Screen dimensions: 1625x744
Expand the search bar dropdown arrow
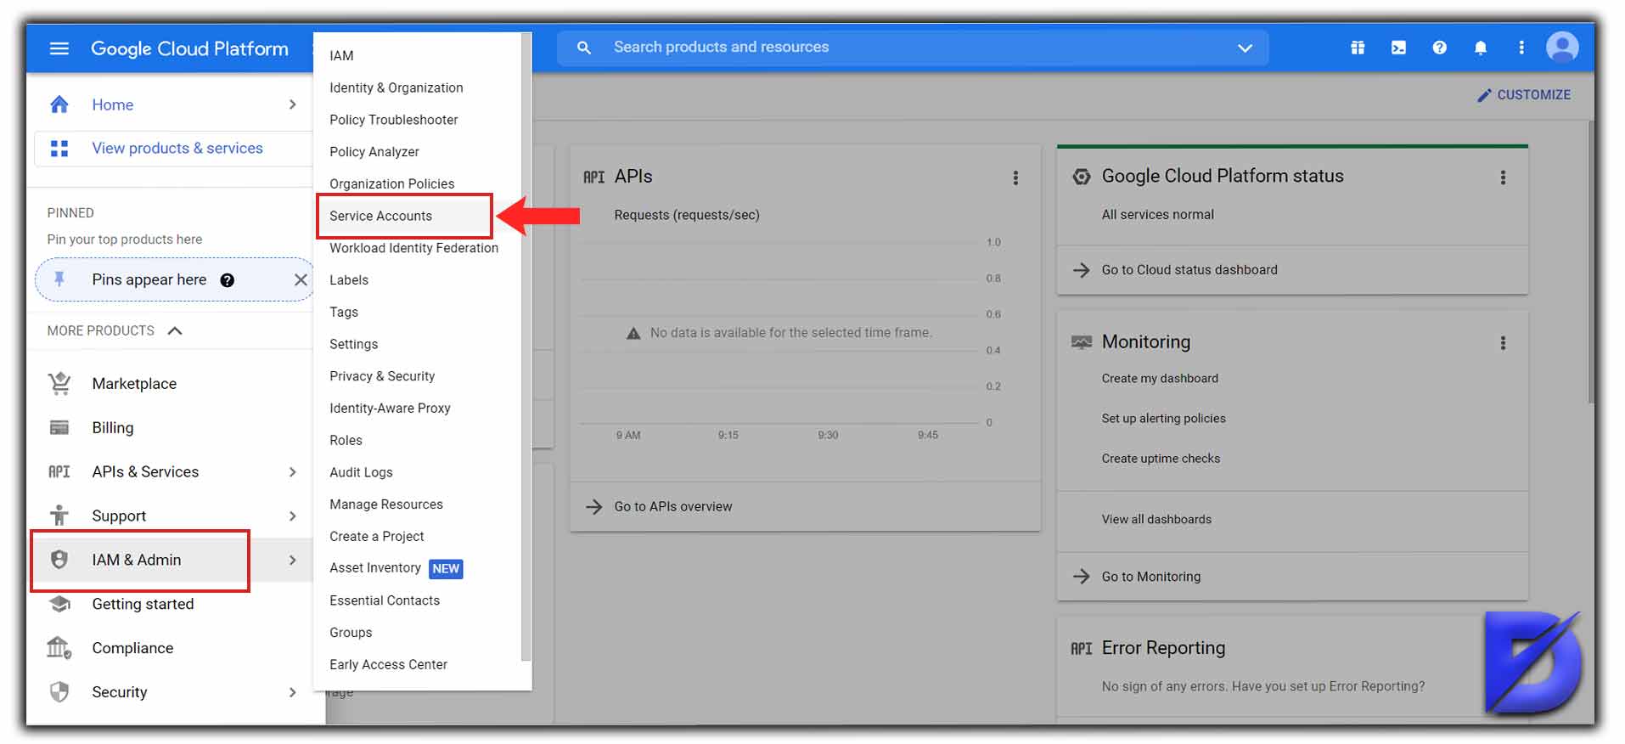(x=1245, y=48)
